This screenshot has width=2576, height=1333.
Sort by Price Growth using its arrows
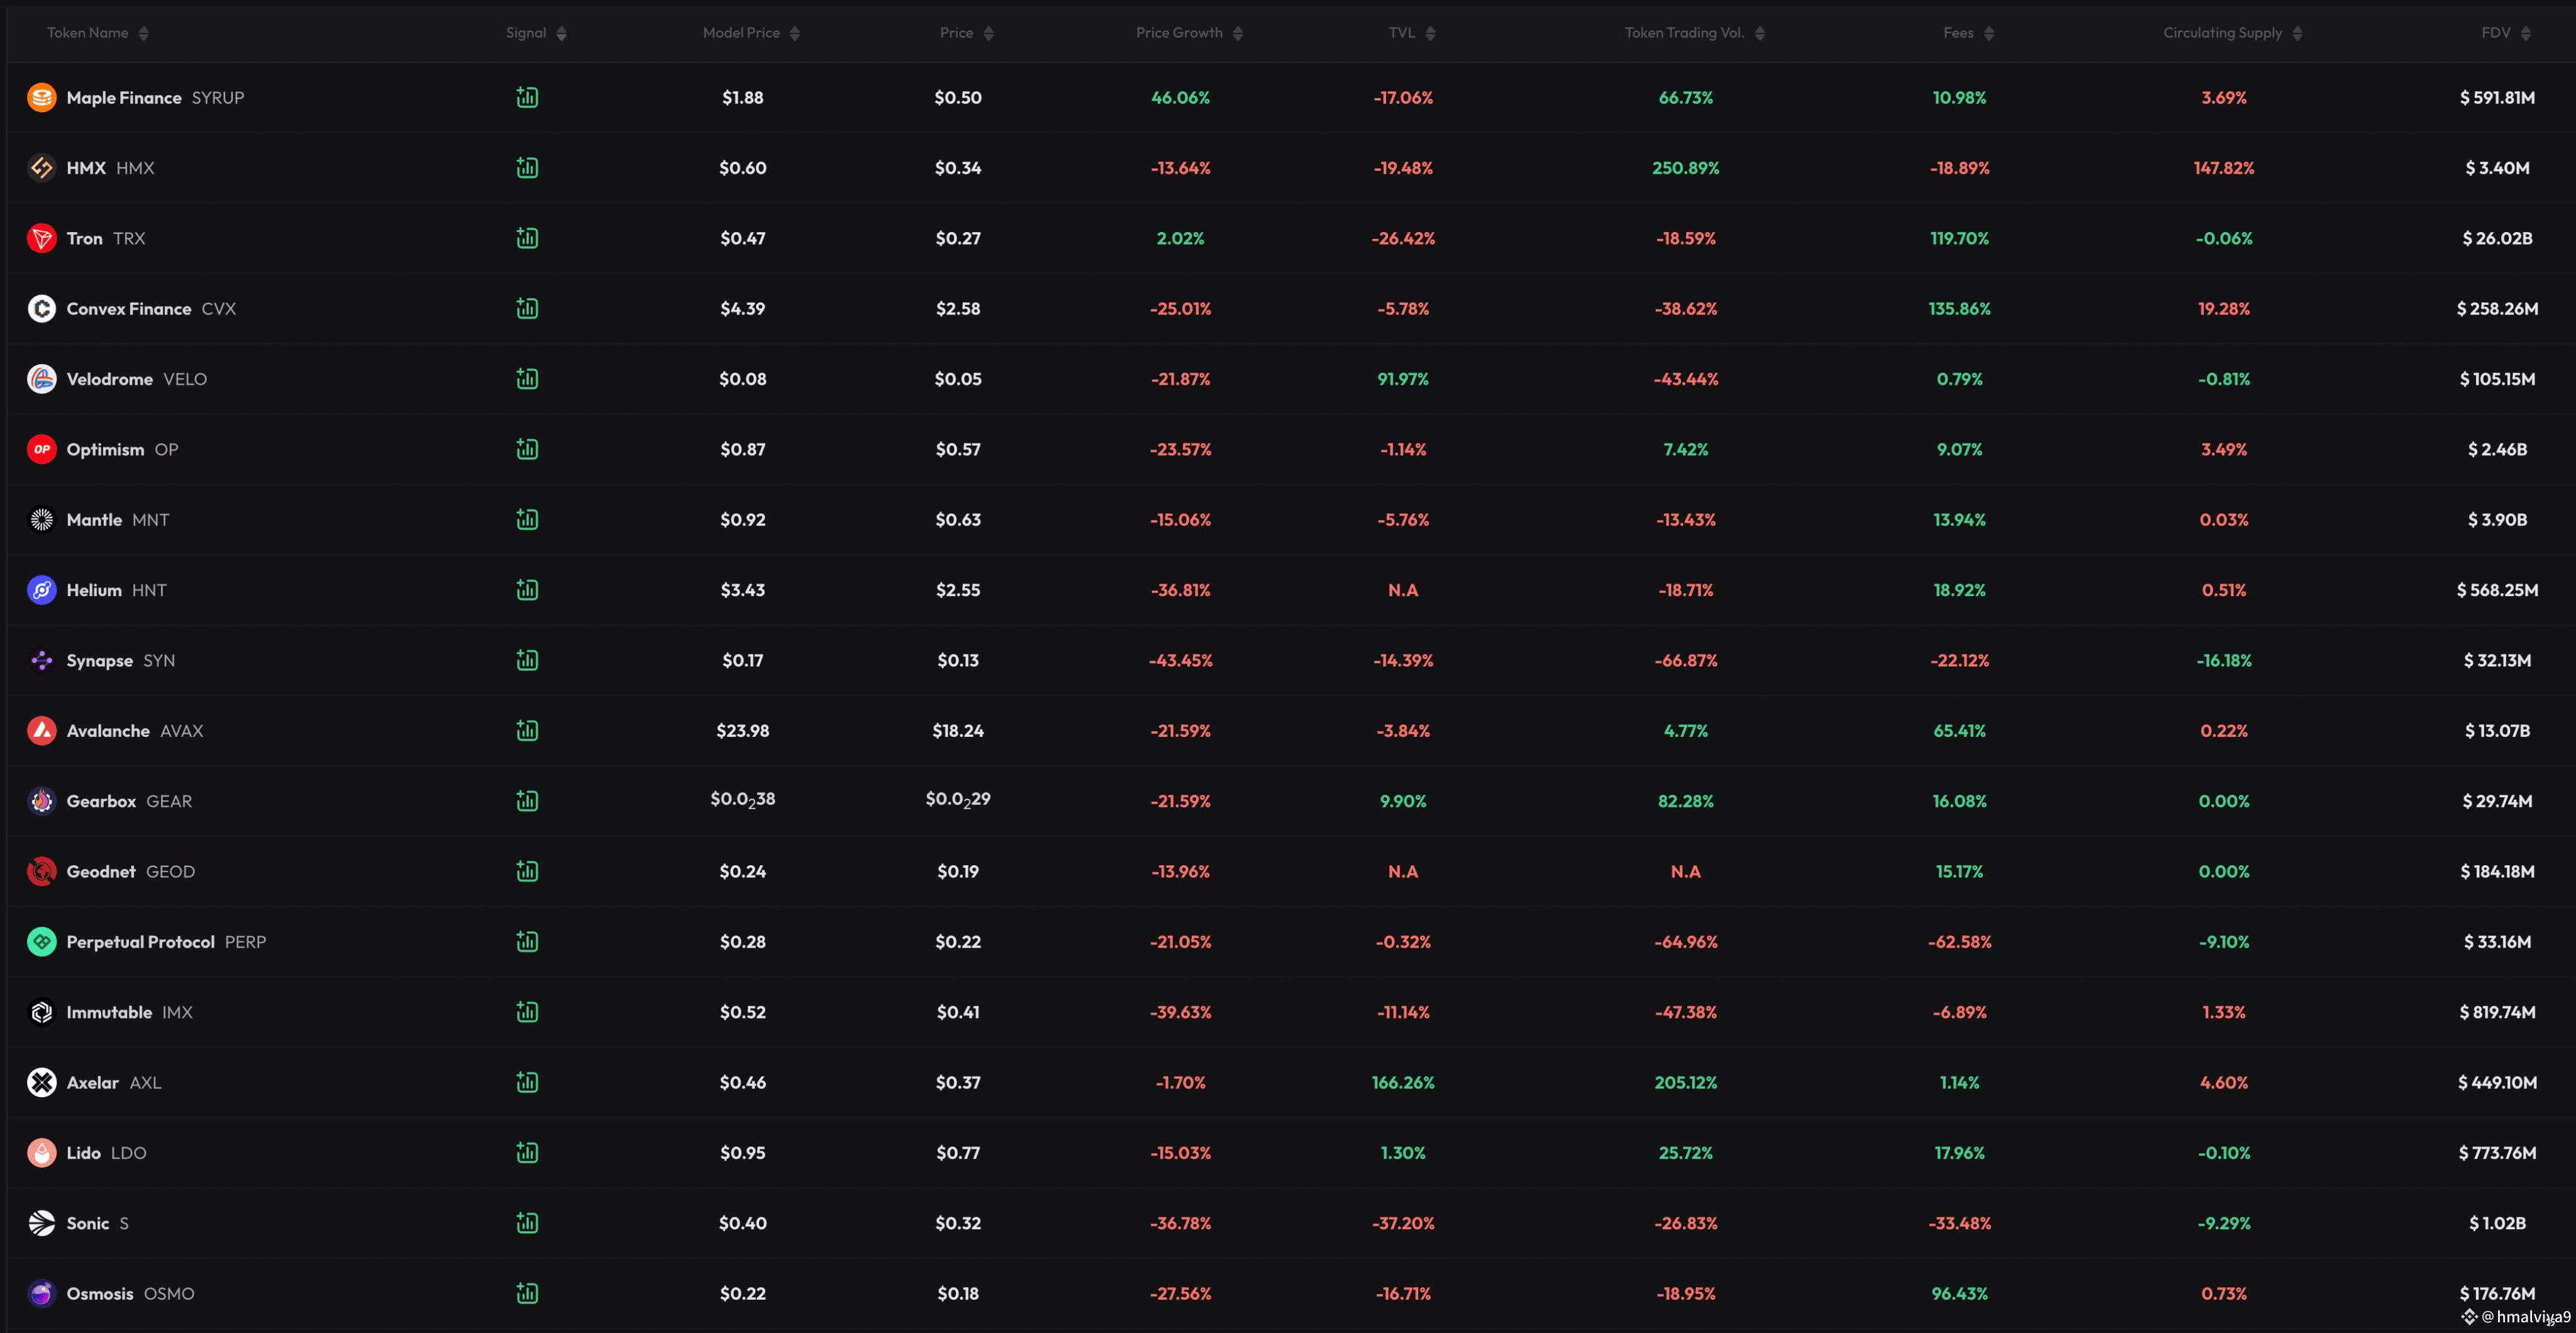click(1238, 34)
